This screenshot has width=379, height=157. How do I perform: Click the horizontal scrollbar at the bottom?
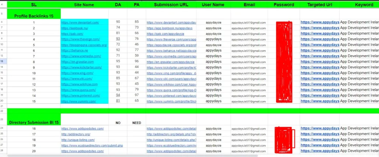coord(132,155)
